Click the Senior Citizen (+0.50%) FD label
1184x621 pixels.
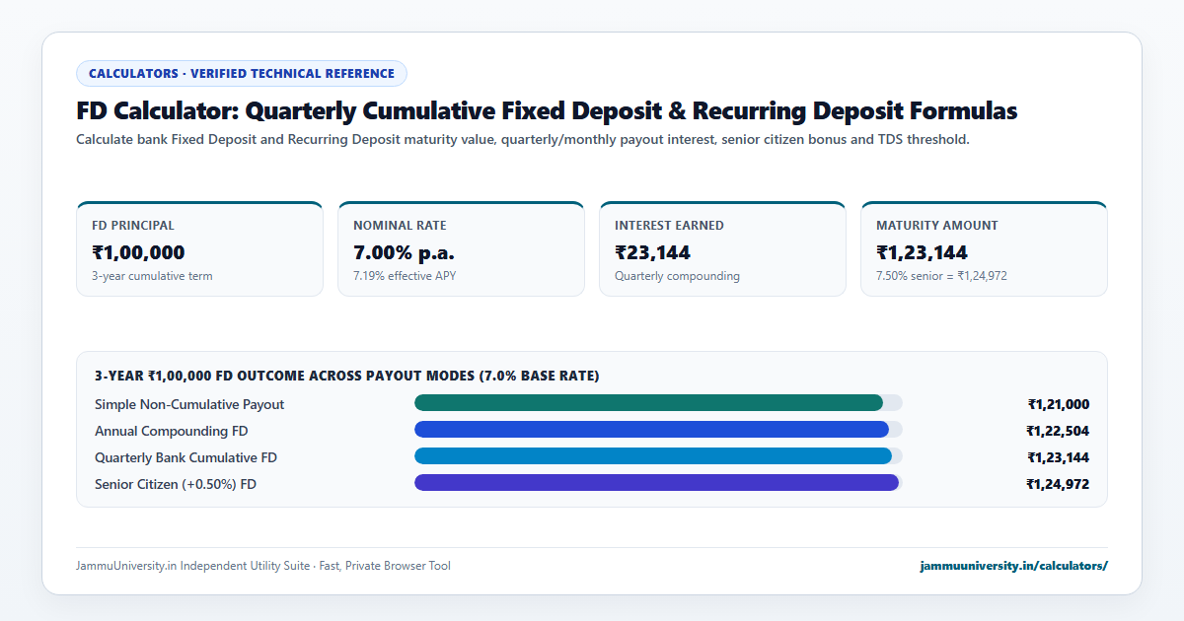click(x=176, y=484)
